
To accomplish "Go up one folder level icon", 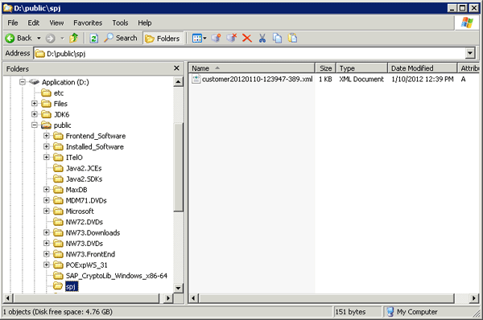I will (x=73, y=38).
